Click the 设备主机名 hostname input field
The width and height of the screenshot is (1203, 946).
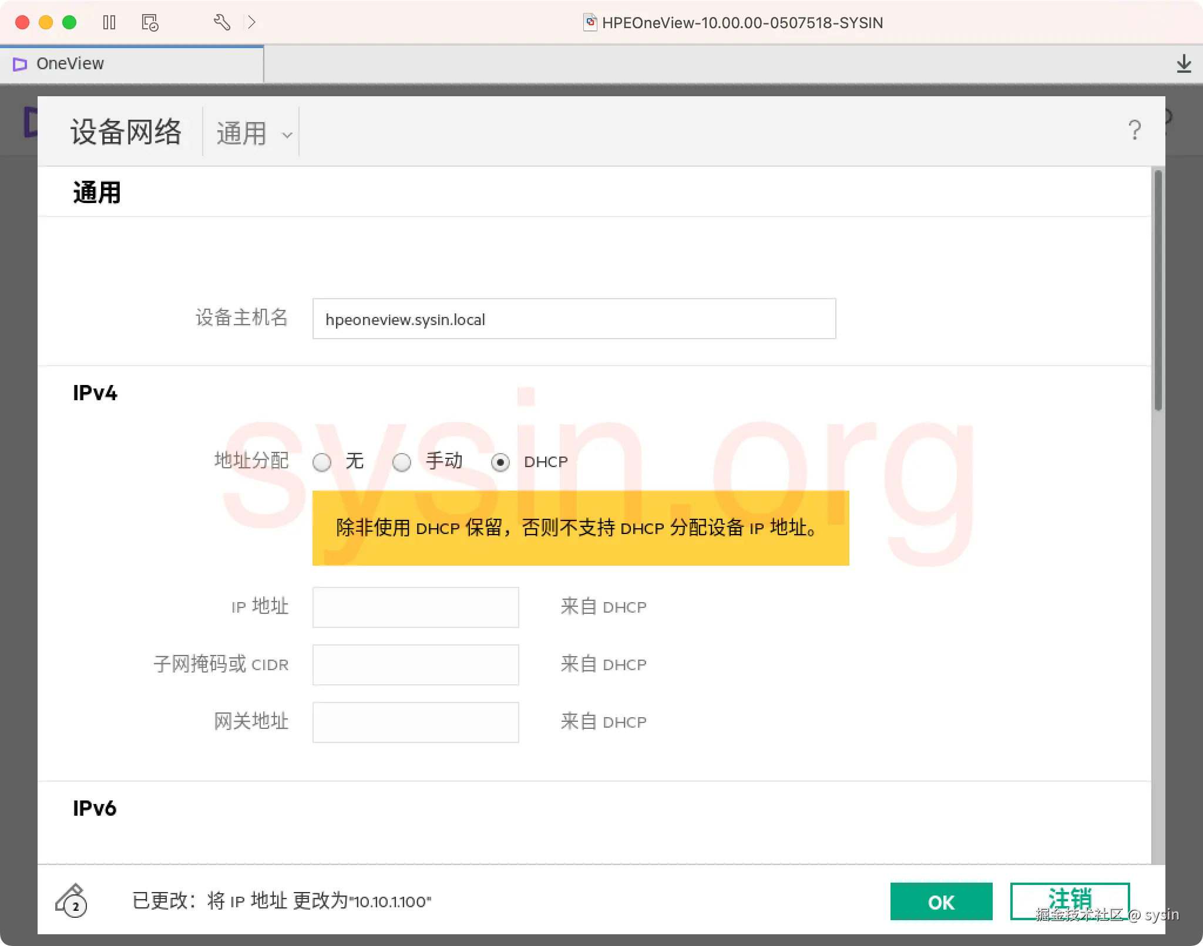574,319
